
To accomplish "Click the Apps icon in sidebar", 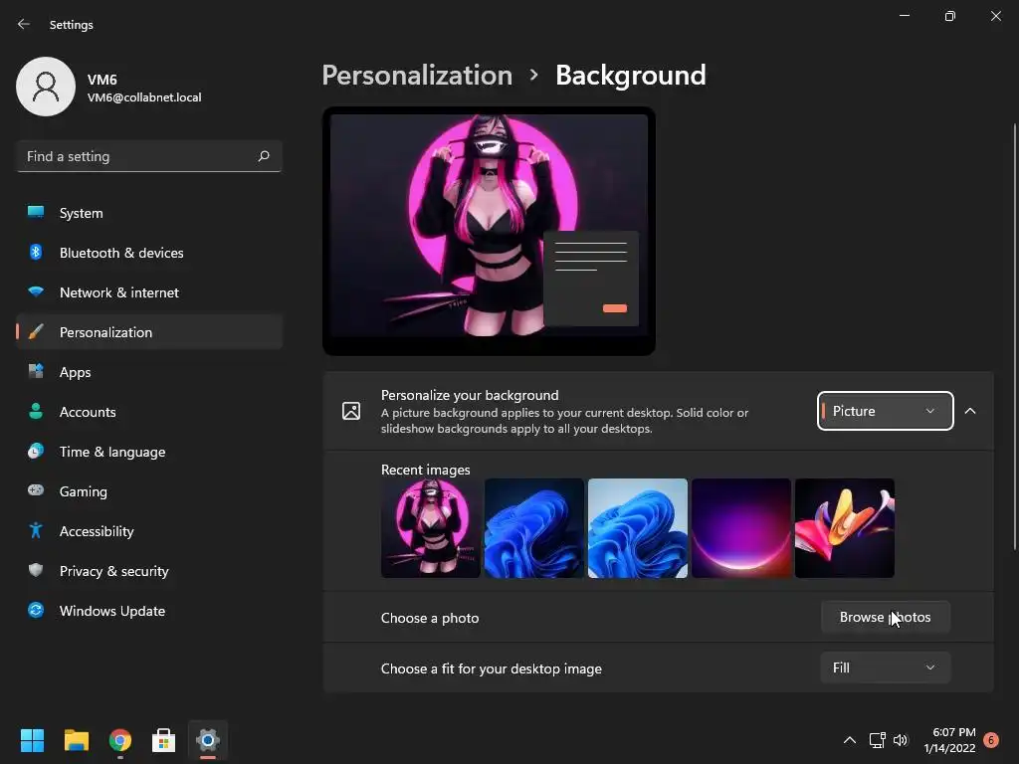I will (x=36, y=372).
